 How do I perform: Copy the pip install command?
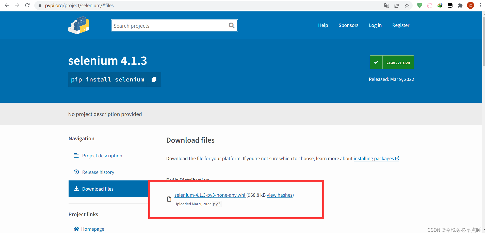click(154, 79)
